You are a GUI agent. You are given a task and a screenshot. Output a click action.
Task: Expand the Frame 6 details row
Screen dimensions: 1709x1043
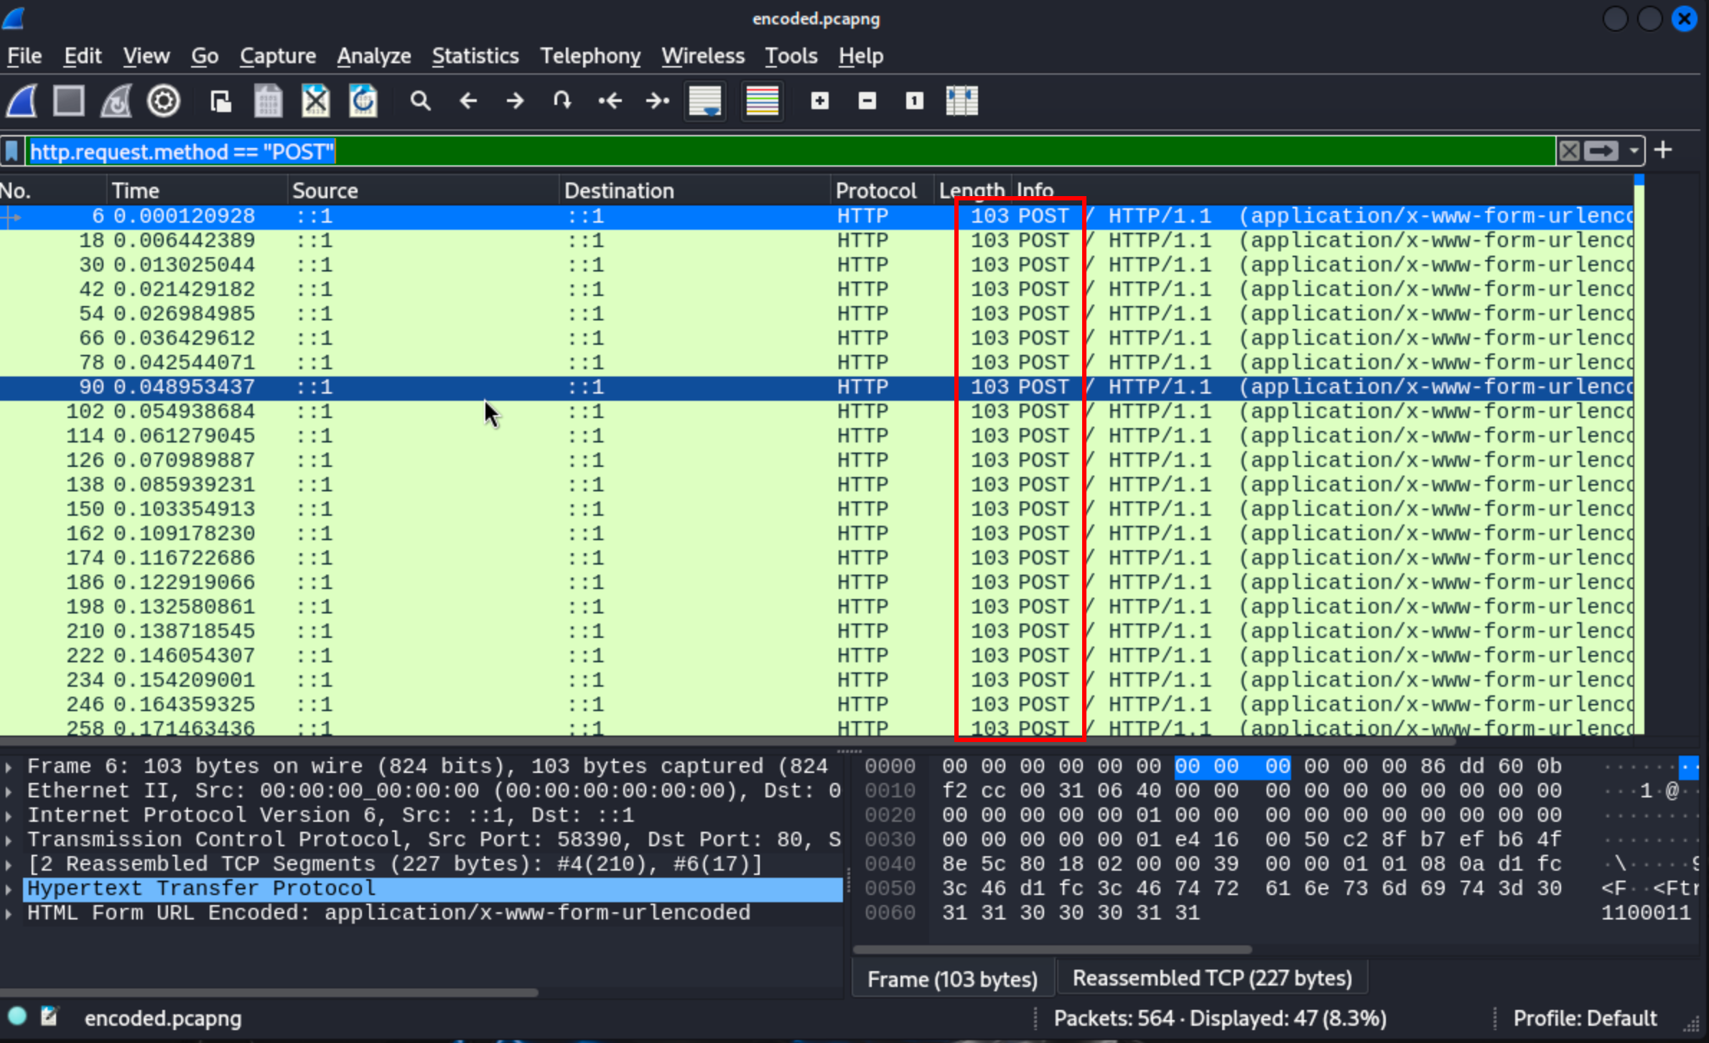9,766
